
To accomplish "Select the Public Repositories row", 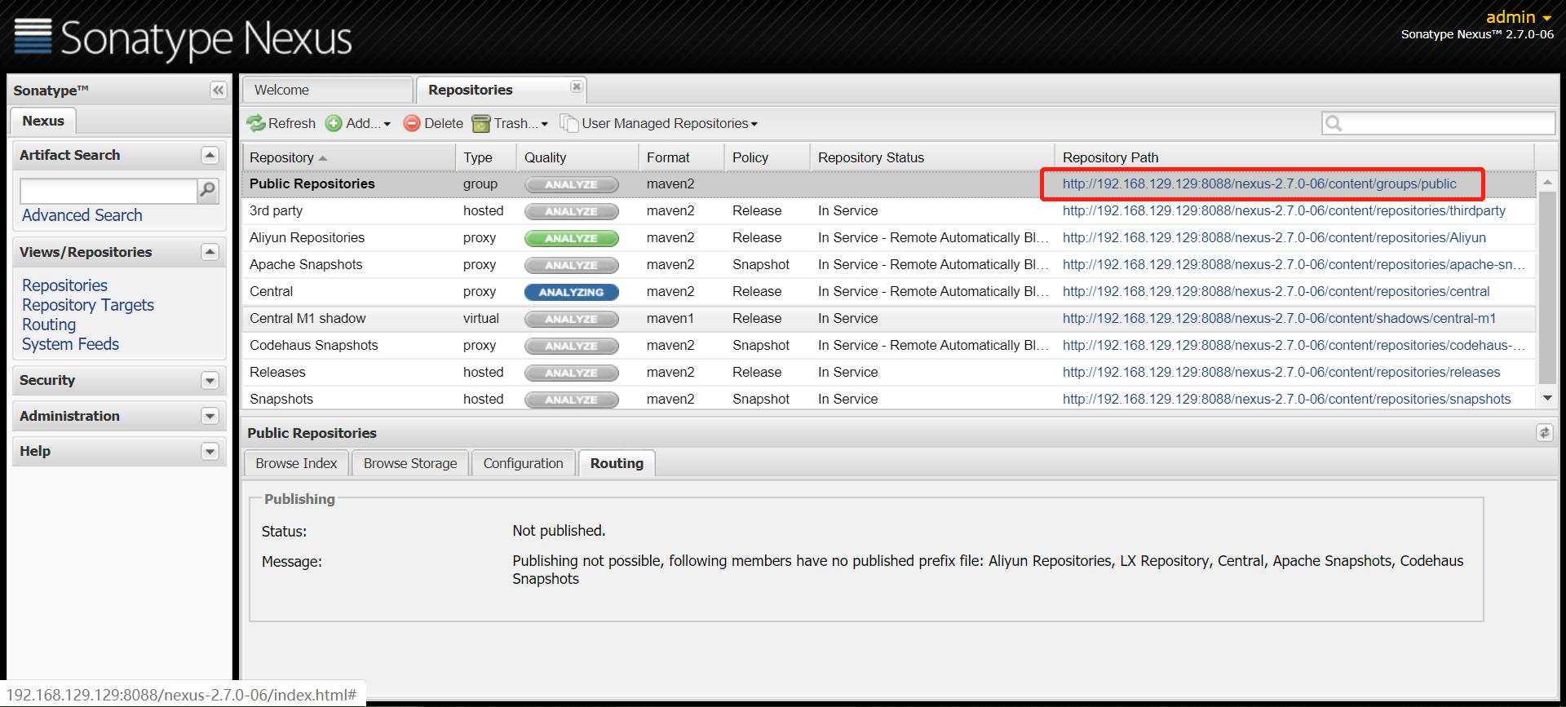I will [x=889, y=183].
